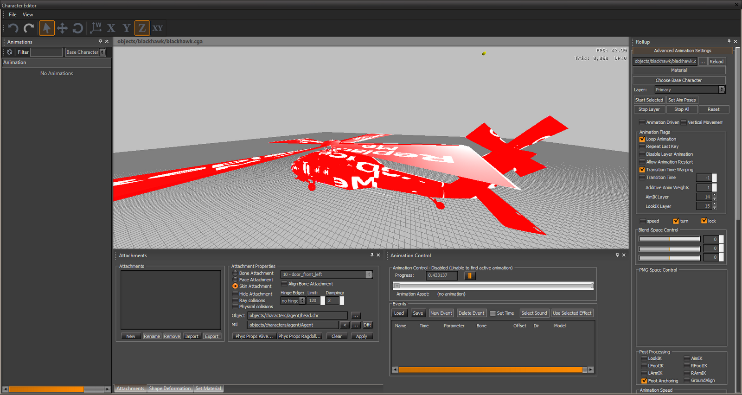Pin the Animation Control panel

point(617,255)
